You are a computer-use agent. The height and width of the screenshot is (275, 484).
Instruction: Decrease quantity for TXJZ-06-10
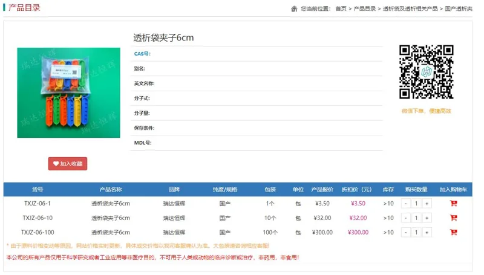pyautogui.click(x=405, y=218)
